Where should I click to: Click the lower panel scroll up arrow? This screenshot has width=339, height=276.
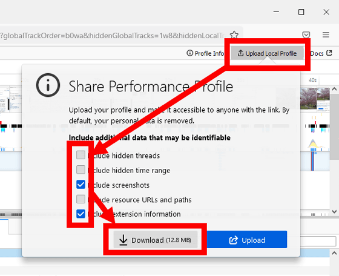click(x=334, y=253)
